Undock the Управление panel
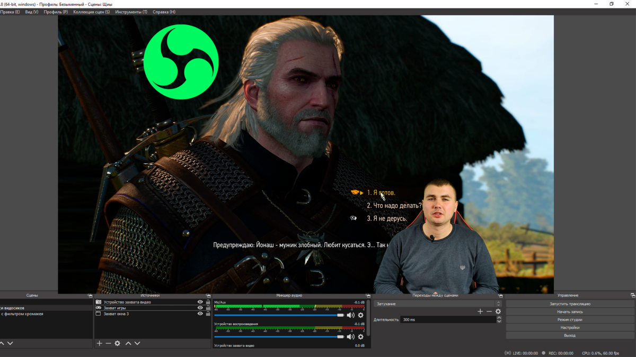 633,296
